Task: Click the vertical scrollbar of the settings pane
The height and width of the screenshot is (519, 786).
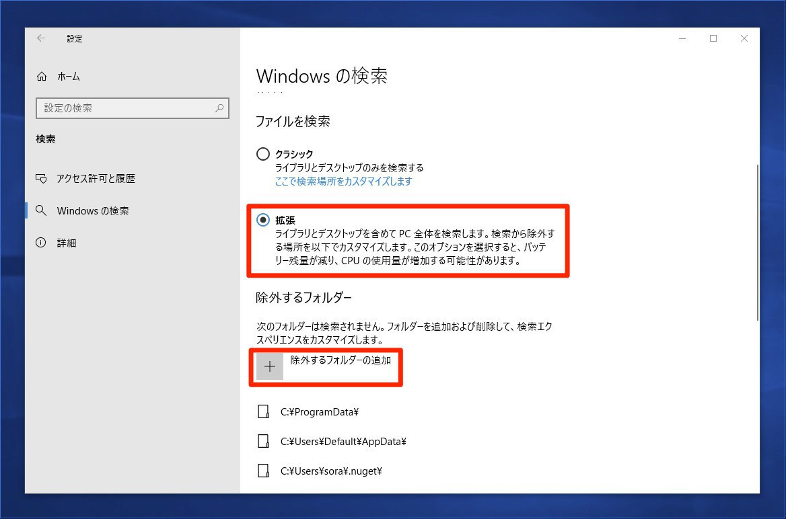Action: [x=758, y=243]
